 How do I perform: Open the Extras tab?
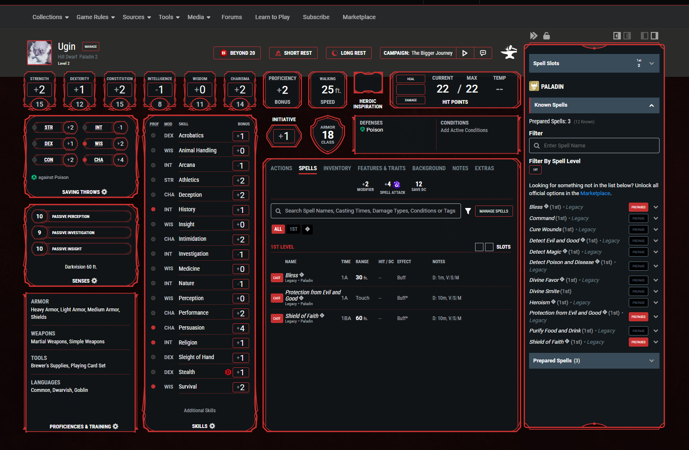pos(484,168)
